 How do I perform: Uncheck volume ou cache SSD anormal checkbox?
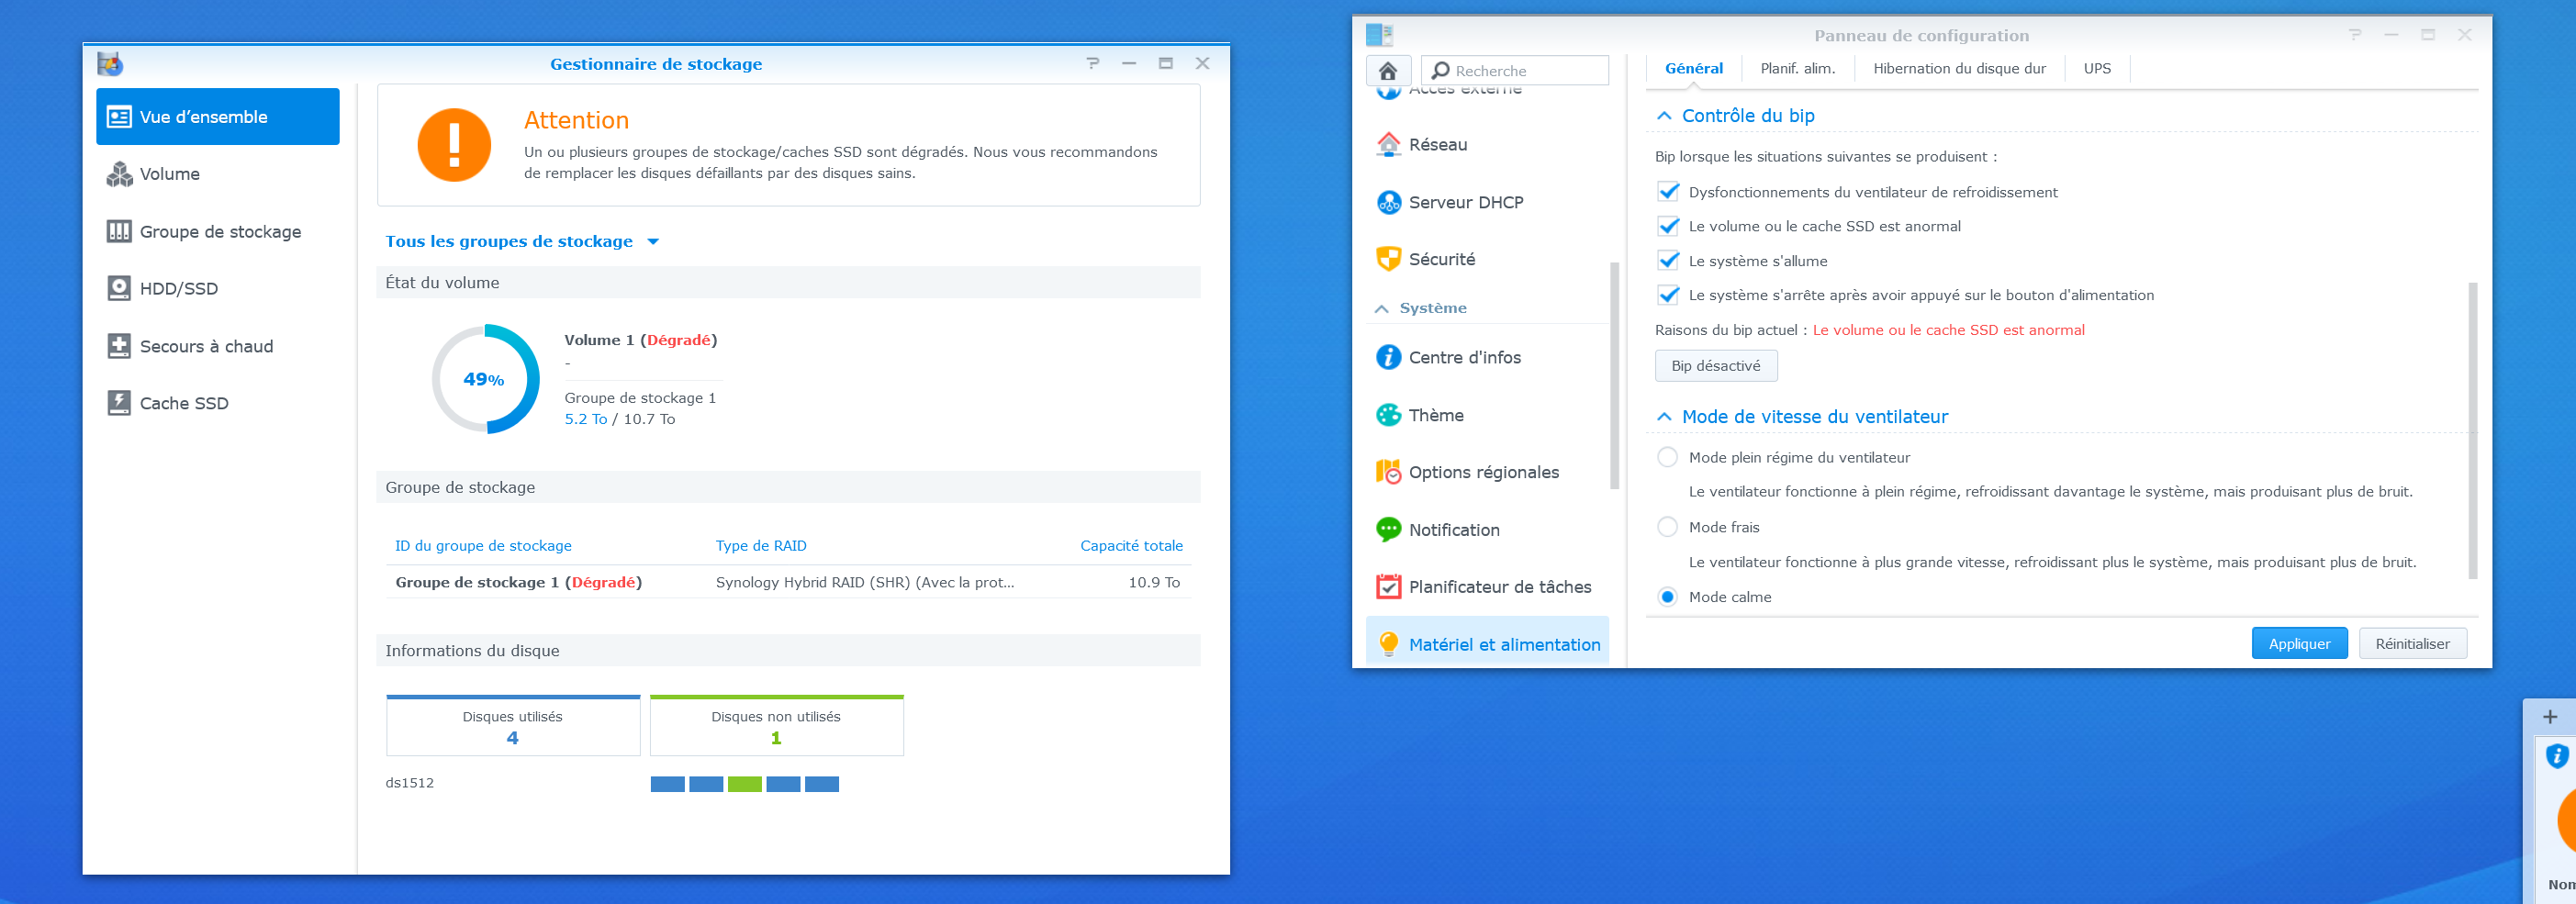(x=1668, y=226)
